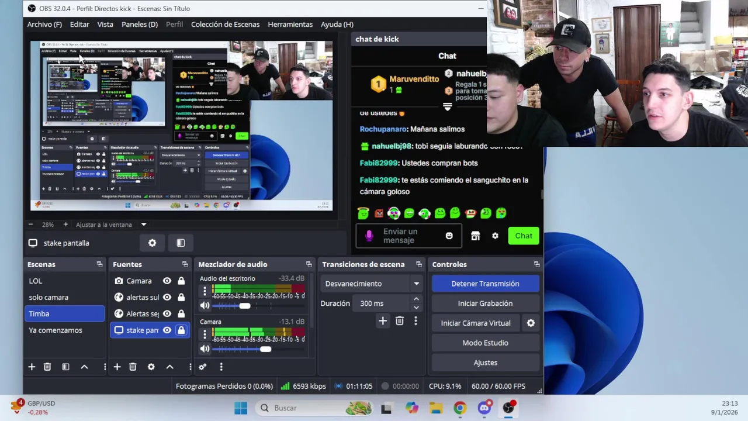Screen dimensions: 748x421
Task: Open Desvanecimiento transition dropdown
Action: [x=371, y=284]
